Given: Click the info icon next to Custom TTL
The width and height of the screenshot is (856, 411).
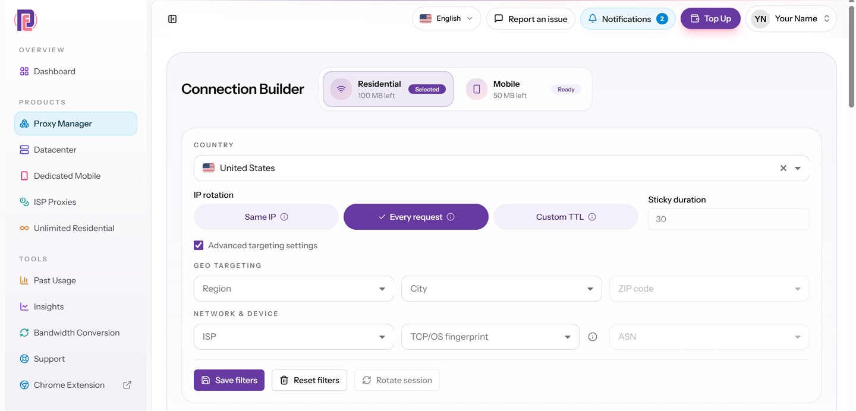Looking at the screenshot, I should (592, 217).
